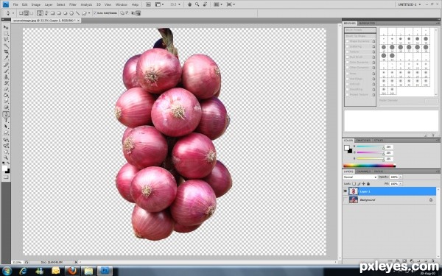Open Internet Explorer from the taskbar

pos(23,271)
